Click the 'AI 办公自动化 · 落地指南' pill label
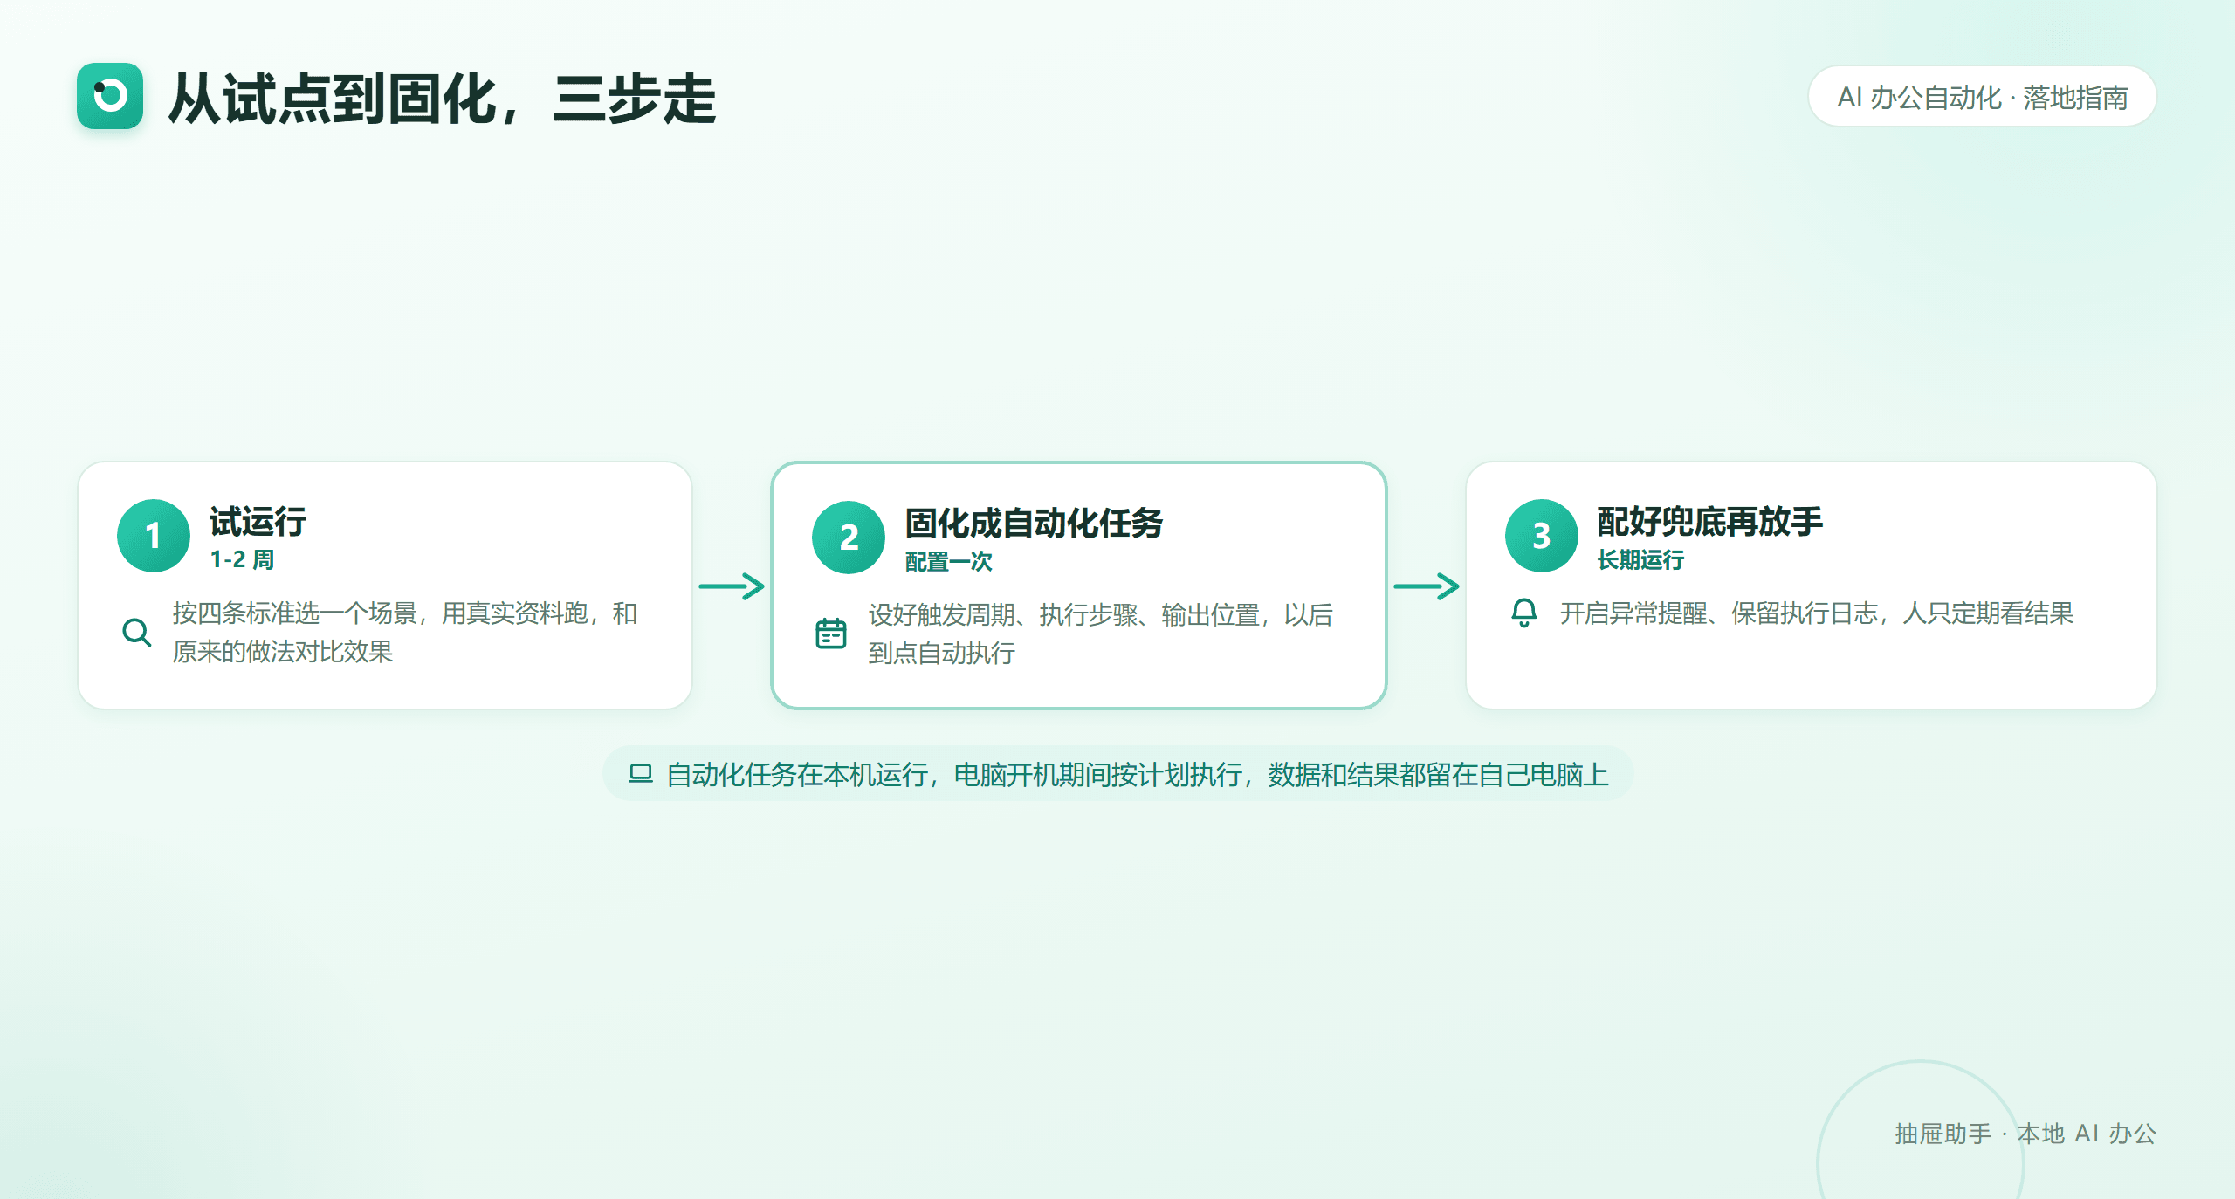The width and height of the screenshot is (2235, 1199). click(1982, 97)
